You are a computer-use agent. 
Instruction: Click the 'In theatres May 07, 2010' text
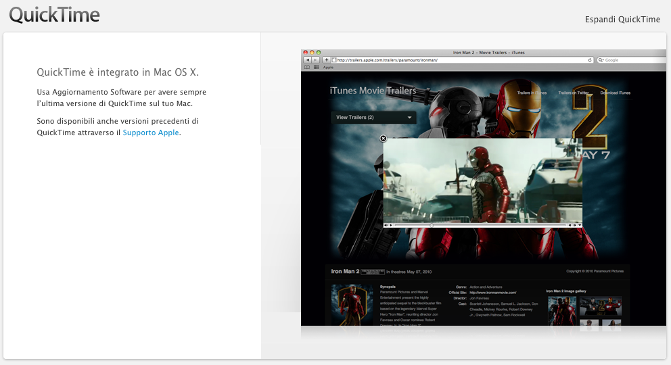[x=409, y=272]
